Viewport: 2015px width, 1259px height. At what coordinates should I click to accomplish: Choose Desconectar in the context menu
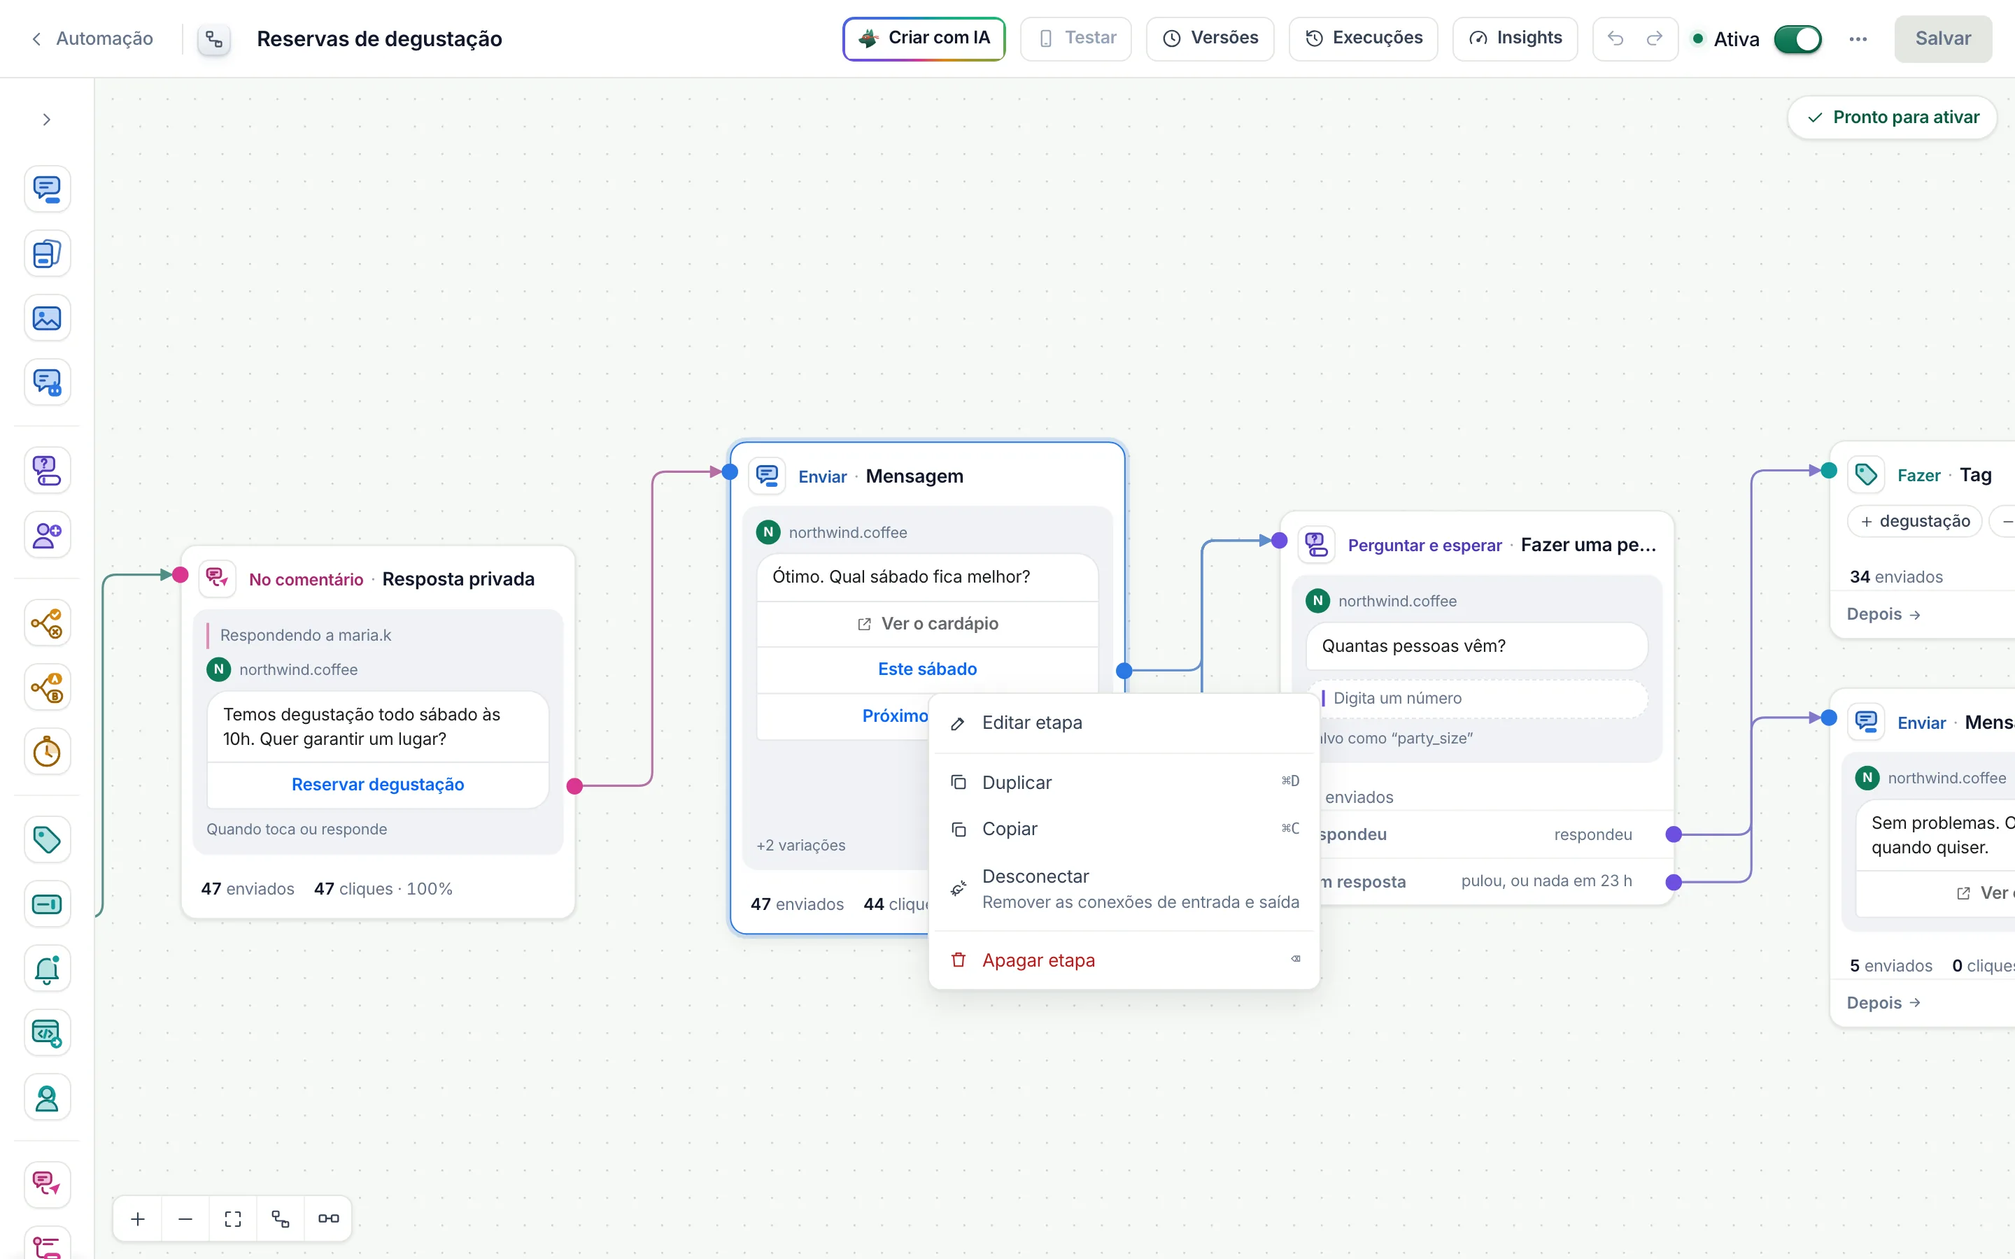click(1124, 888)
